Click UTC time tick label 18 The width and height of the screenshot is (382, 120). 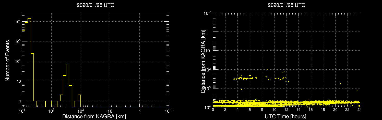[x=323, y=110]
